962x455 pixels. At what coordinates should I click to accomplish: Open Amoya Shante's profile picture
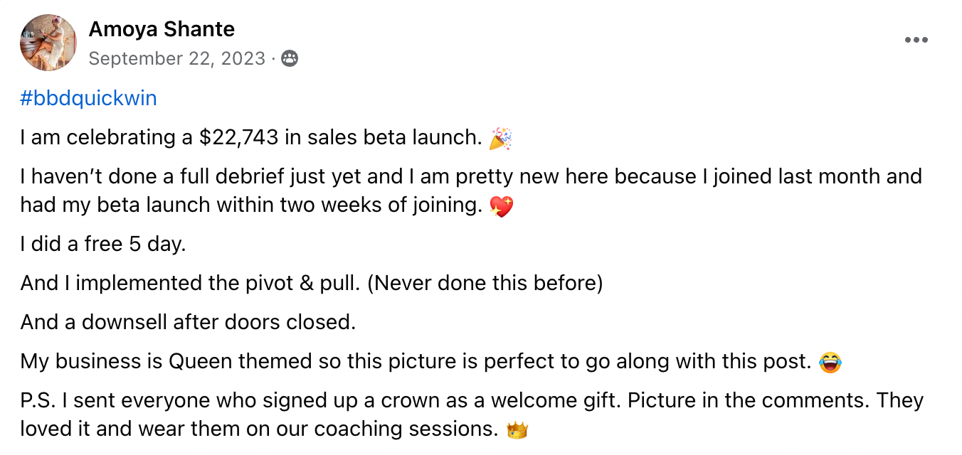pyautogui.click(x=48, y=43)
